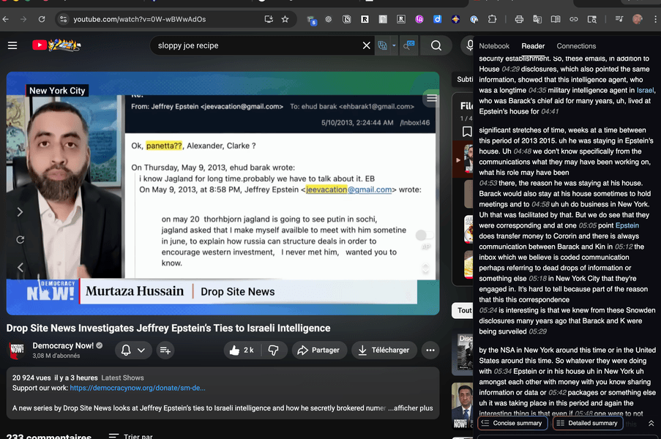Open the YouTube hamburger guide menu
The image size is (661, 439).
[12, 45]
